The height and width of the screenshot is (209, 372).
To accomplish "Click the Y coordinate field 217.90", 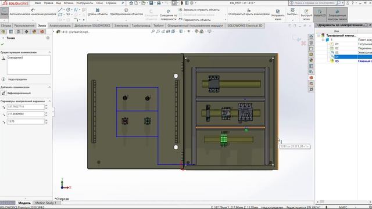I will click(x=26, y=114).
